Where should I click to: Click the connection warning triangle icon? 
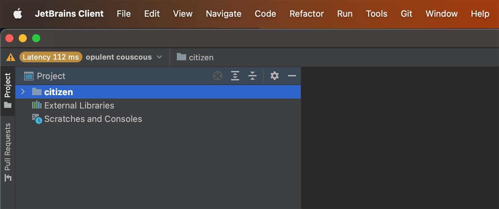[x=11, y=57]
